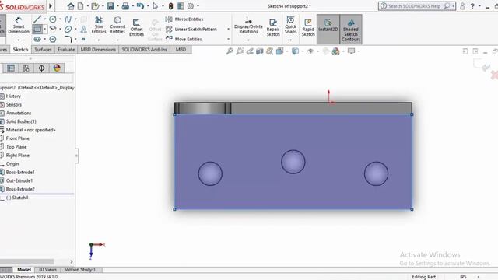
Task: Click Mirror Entities
Action: 184,19
